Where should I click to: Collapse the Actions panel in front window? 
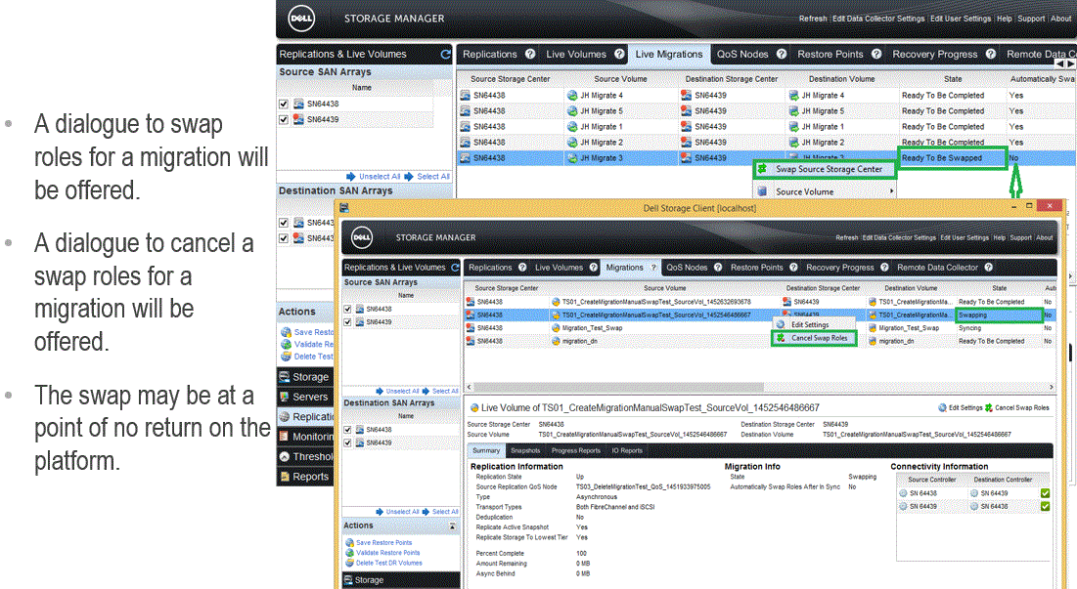click(452, 526)
